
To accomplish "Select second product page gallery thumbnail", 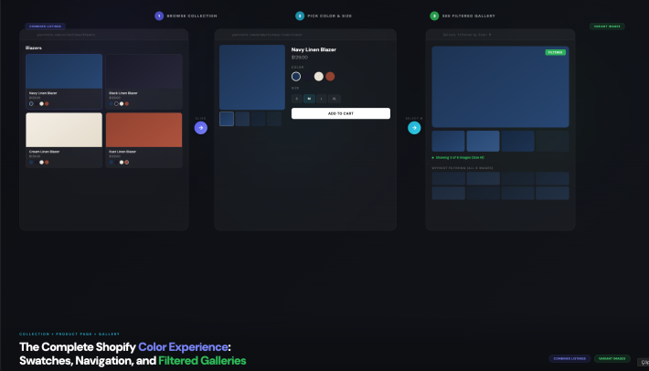I will click(x=242, y=119).
